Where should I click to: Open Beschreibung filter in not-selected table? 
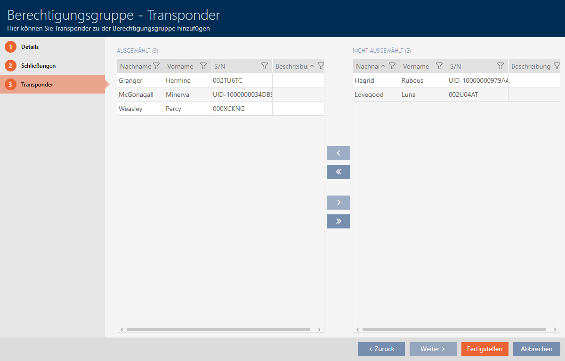(x=557, y=66)
